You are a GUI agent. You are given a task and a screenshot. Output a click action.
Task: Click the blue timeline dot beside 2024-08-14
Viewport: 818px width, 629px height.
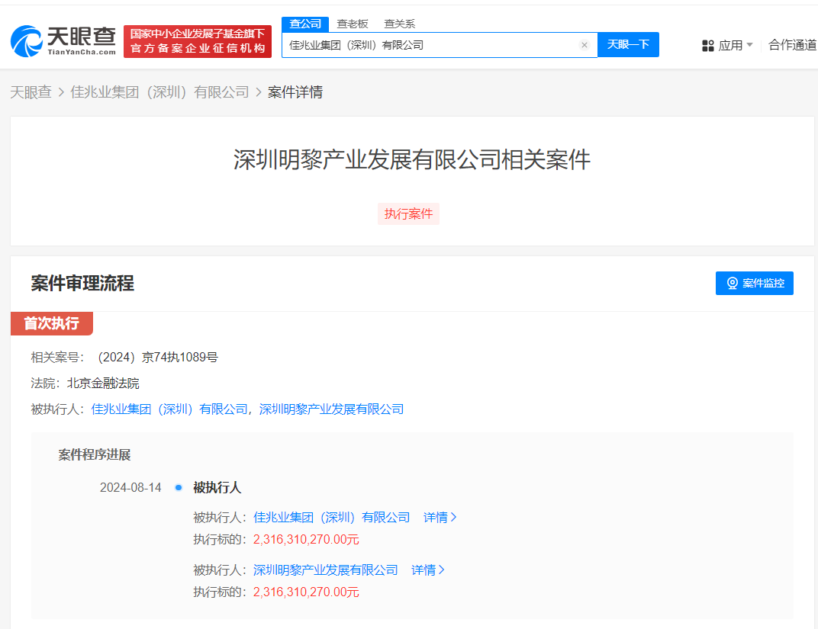click(x=177, y=486)
